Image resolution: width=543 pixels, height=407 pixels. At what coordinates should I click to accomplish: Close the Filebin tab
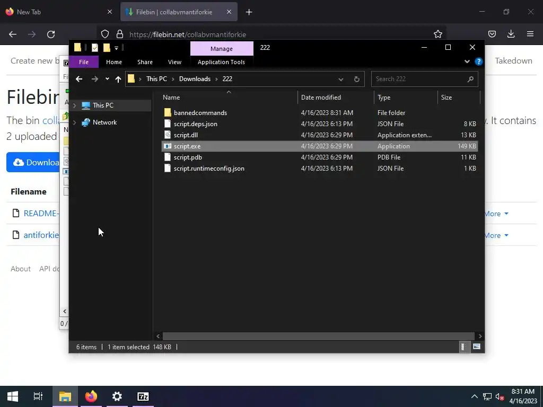229,12
